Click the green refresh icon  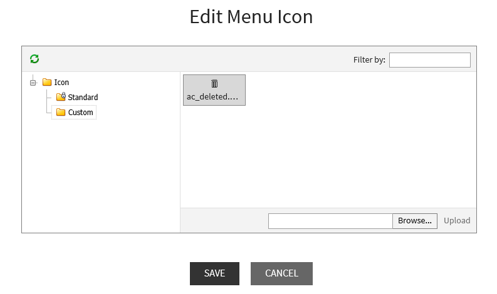[x=34, y=59]
